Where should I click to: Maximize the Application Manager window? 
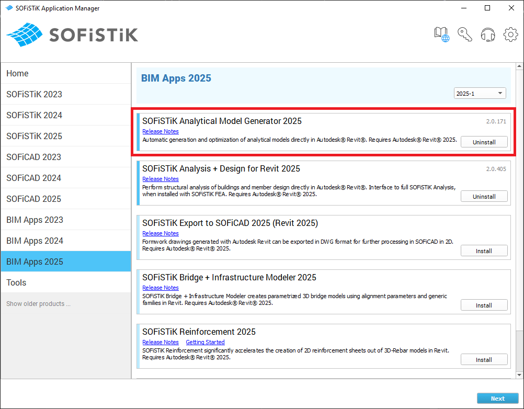point(487,8)
